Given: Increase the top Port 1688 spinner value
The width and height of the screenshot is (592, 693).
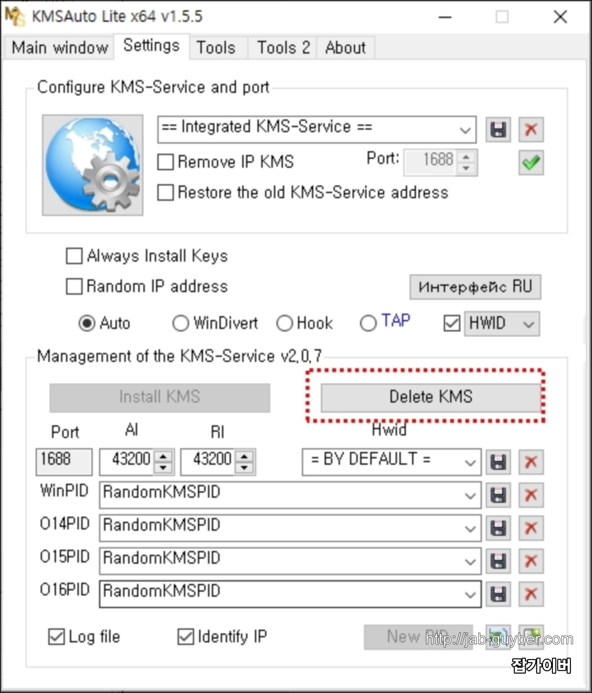Looking at the screenshot, I should tap(466, 157).
